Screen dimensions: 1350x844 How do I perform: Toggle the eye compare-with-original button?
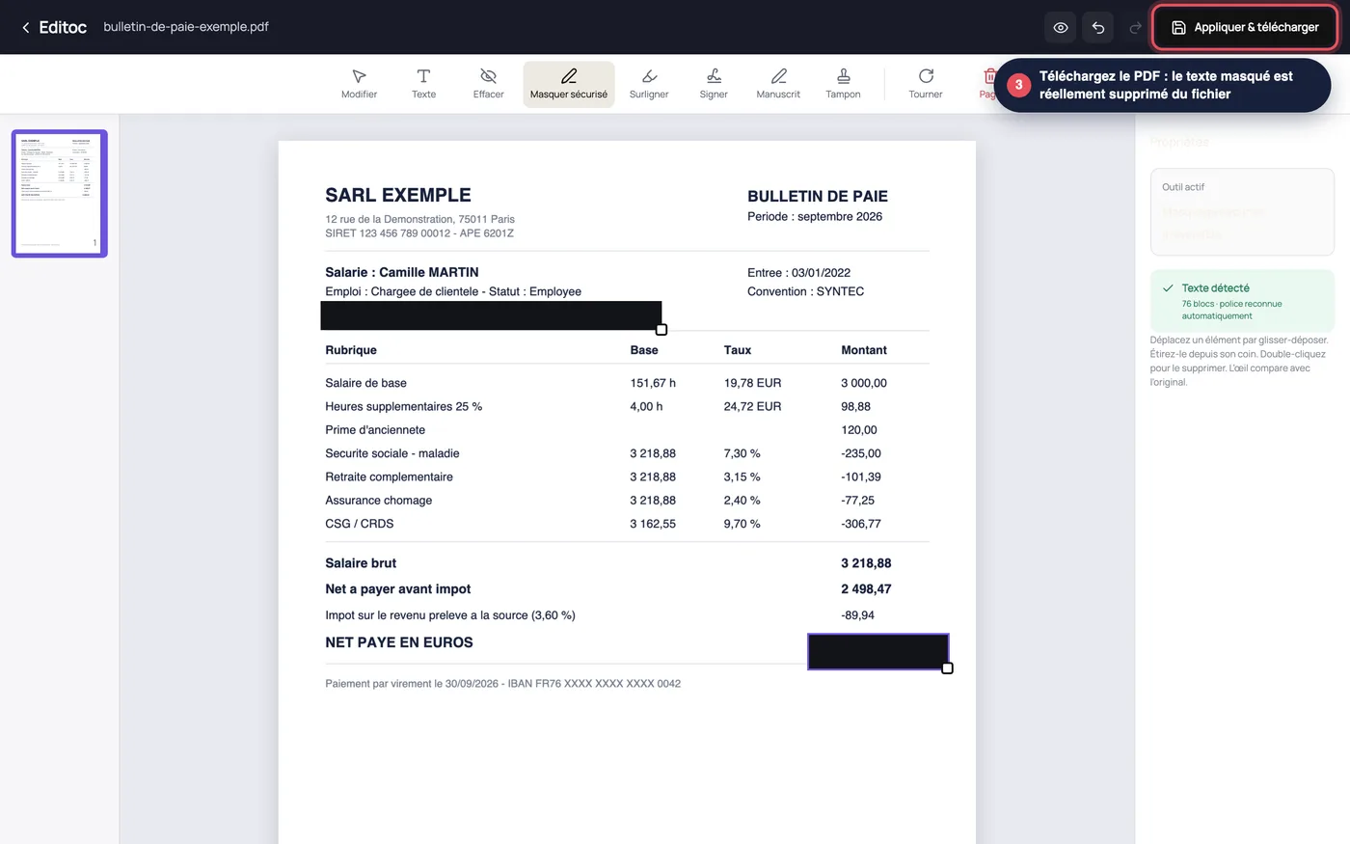1061,27
